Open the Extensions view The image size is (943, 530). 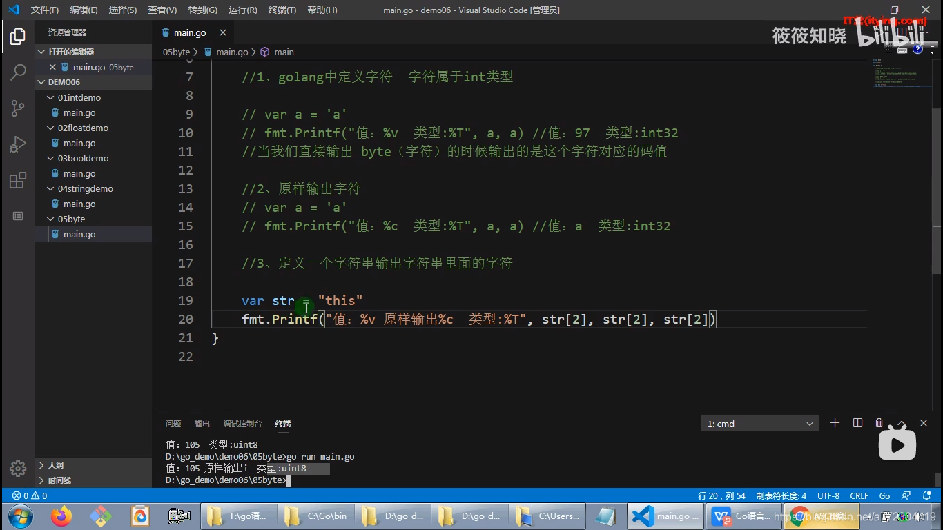click(x=18, y=181)
